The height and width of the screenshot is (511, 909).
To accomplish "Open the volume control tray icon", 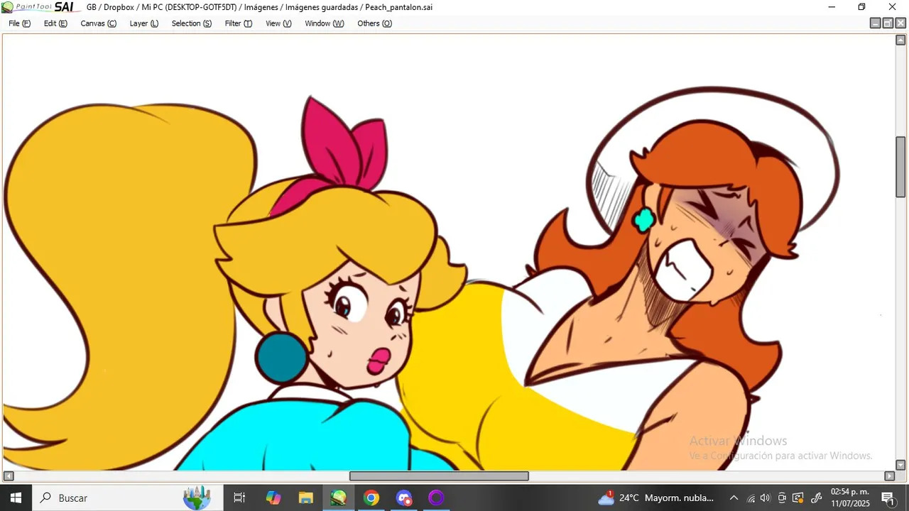I will (766, 498).
